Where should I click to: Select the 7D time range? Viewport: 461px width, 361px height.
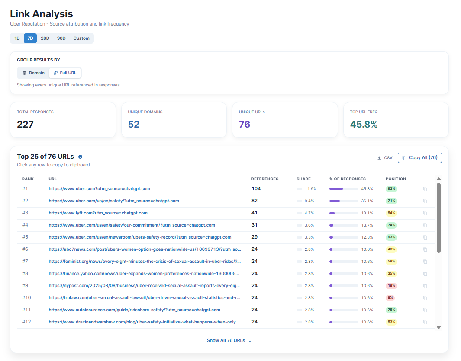pyautogui.click(x=30, y=38)
